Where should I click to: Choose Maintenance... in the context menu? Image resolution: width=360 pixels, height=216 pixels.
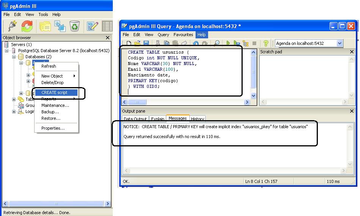56,105
